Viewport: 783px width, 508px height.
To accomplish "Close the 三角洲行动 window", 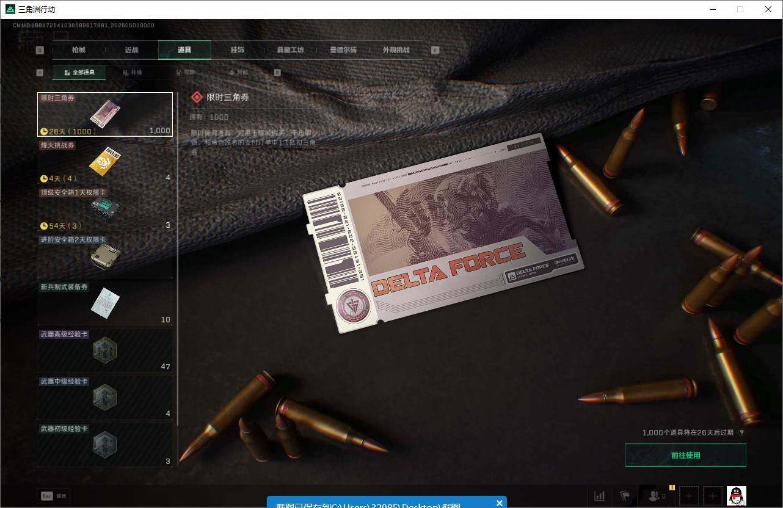I will click(x=768, y=9).
